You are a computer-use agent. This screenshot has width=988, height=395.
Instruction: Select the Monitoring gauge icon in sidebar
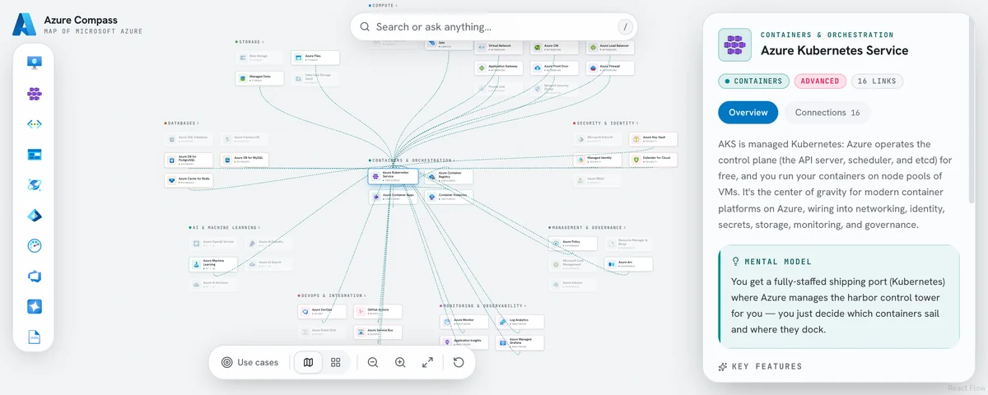click(x=35, y=245)
